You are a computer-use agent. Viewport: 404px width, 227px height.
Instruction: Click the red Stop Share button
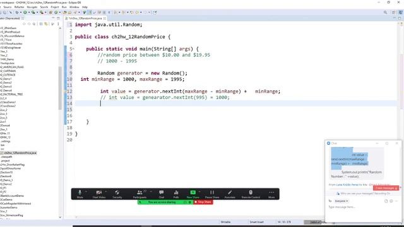point(203,202)
